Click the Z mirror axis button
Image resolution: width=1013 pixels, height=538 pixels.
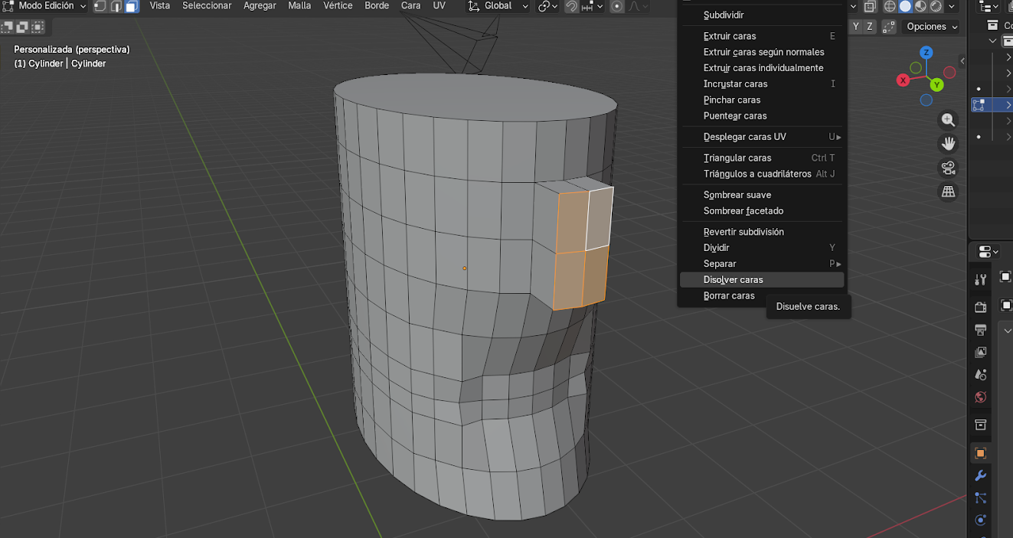coord(869,27)
